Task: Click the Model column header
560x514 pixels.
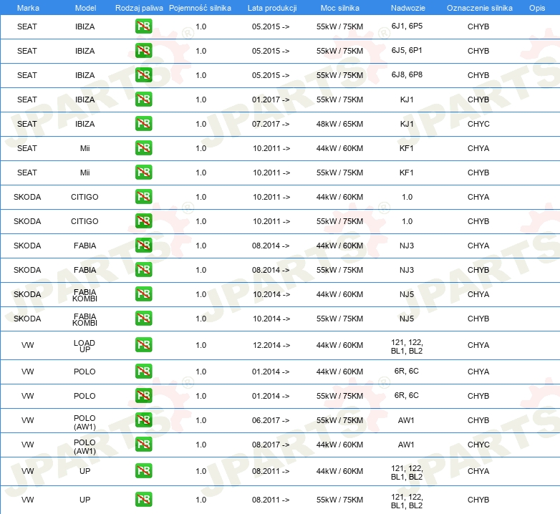Action: click(85, 8)
